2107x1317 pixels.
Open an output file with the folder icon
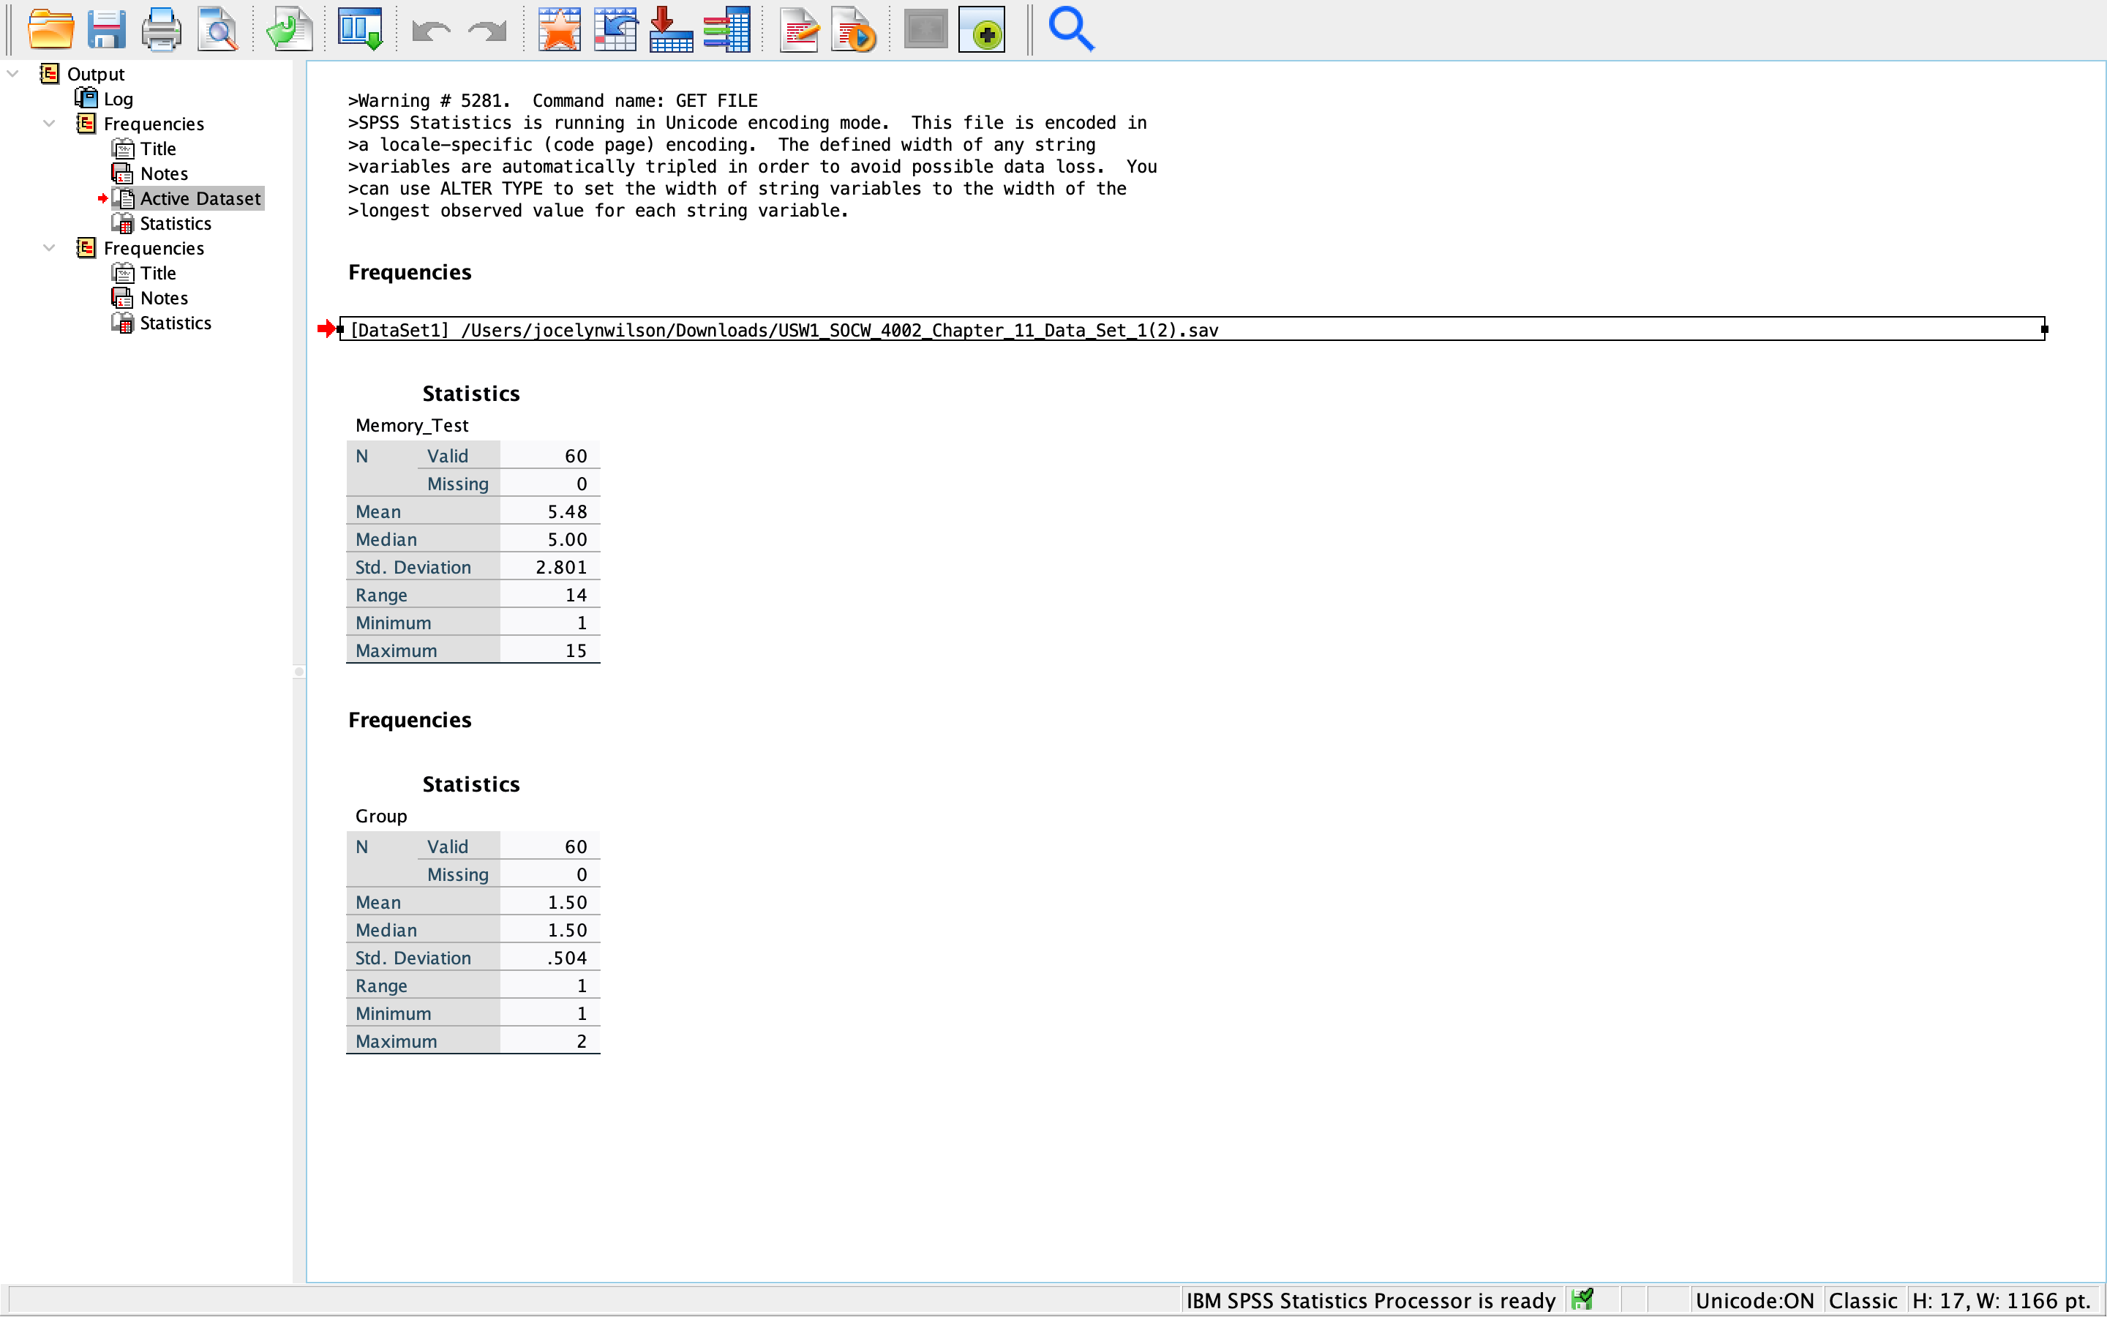51,29
